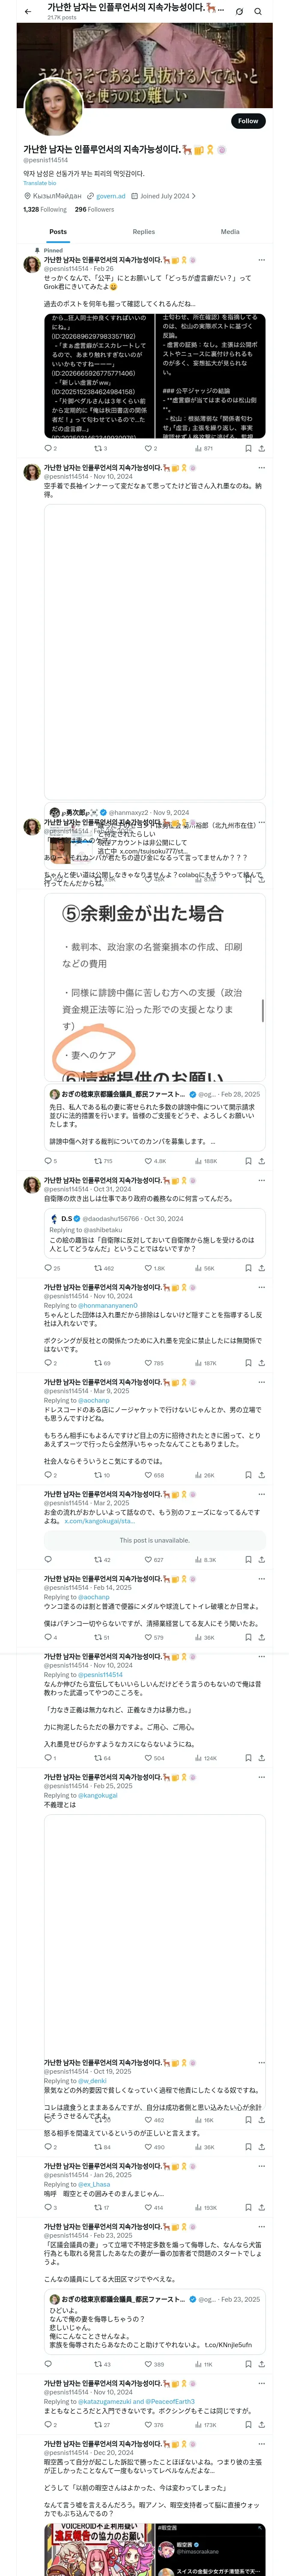Viewport: 289px width, 2576px height.
Task: Go back using the header arrow
Action: tap(28, 11)
